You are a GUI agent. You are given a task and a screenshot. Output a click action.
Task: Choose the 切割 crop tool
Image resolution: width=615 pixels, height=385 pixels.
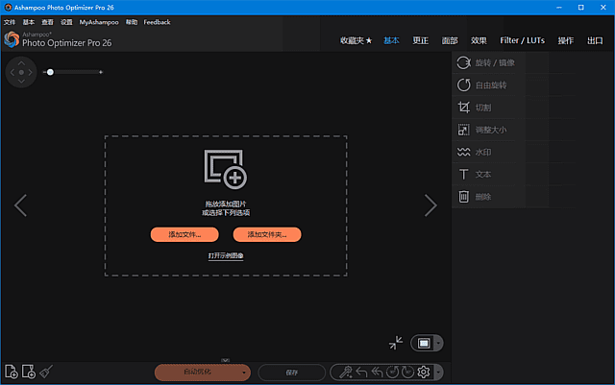coord(464,108)
